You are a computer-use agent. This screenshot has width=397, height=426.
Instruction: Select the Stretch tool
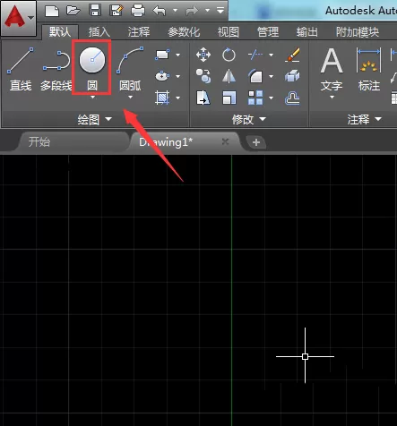[x=203, y=98]
